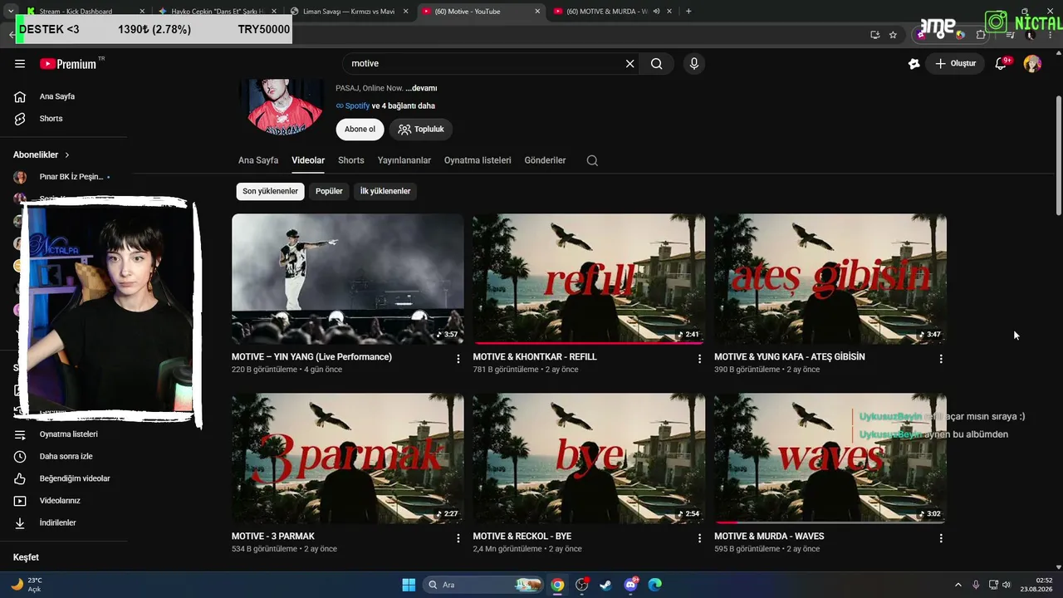This screenshot has width=1063, height=598.
Task: Play the YIN YANG Live Performance thumbnail
Action: (348, 278)
